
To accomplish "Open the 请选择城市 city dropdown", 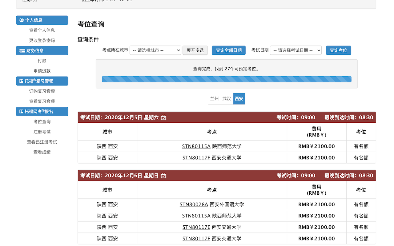I will pyautogui.click(x=155, y=50).
